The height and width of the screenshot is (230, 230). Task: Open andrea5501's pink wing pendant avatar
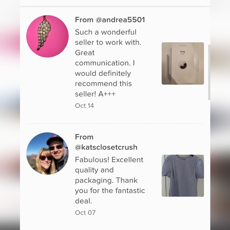pos(47,36)
